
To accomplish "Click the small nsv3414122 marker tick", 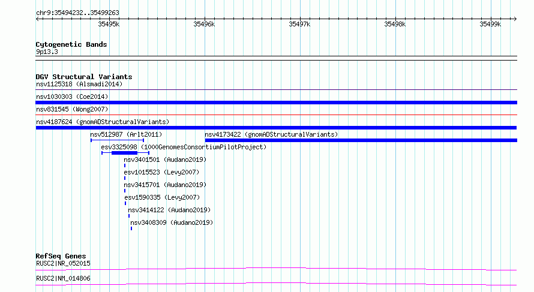I will point(129,216).
